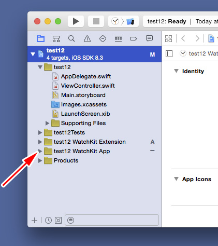218x246 pixels.
Task: Click the project file icon in jump bar
Action: 211,38
